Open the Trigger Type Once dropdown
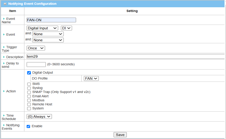This screenshot has height=139, width=226. pos(36,48)
